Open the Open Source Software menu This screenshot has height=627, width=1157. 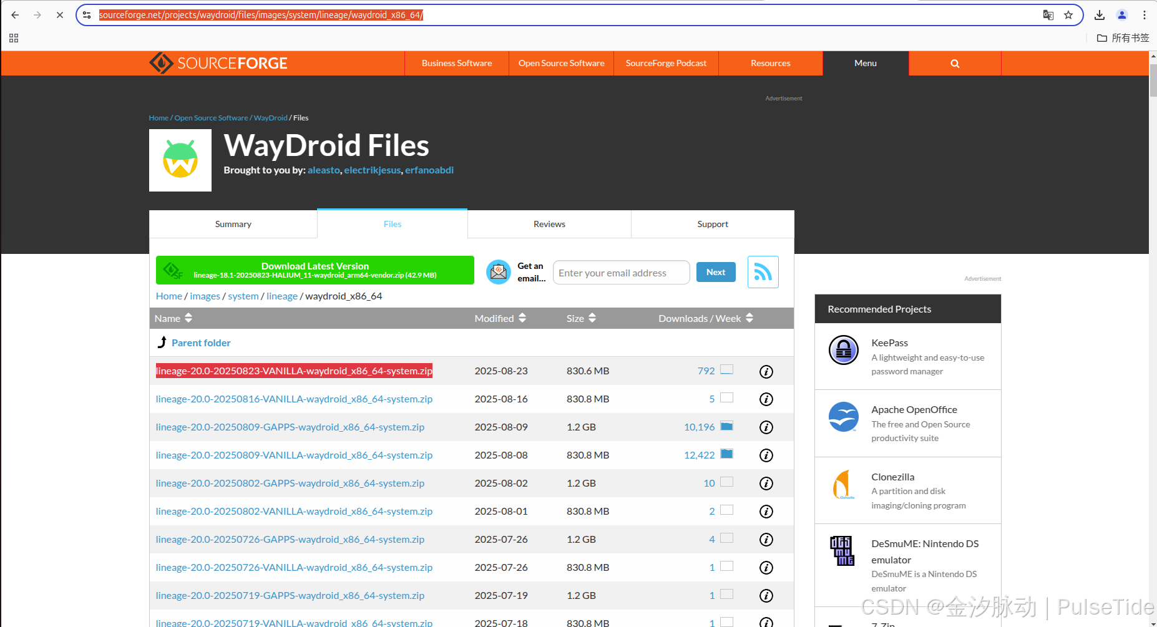561,63
